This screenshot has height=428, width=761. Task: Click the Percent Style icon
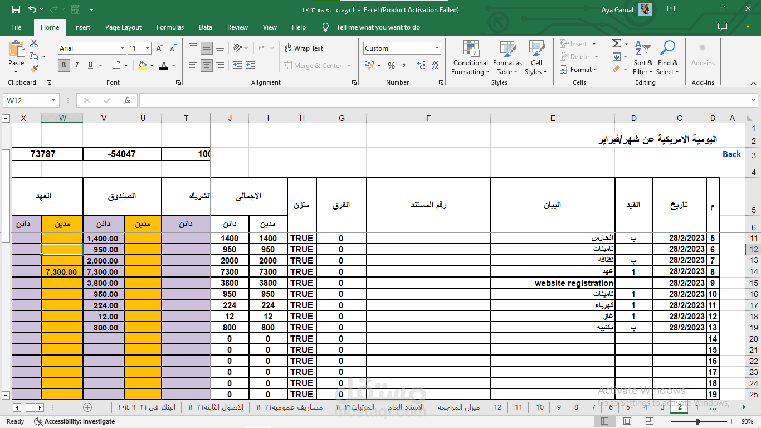pos(392,65)
